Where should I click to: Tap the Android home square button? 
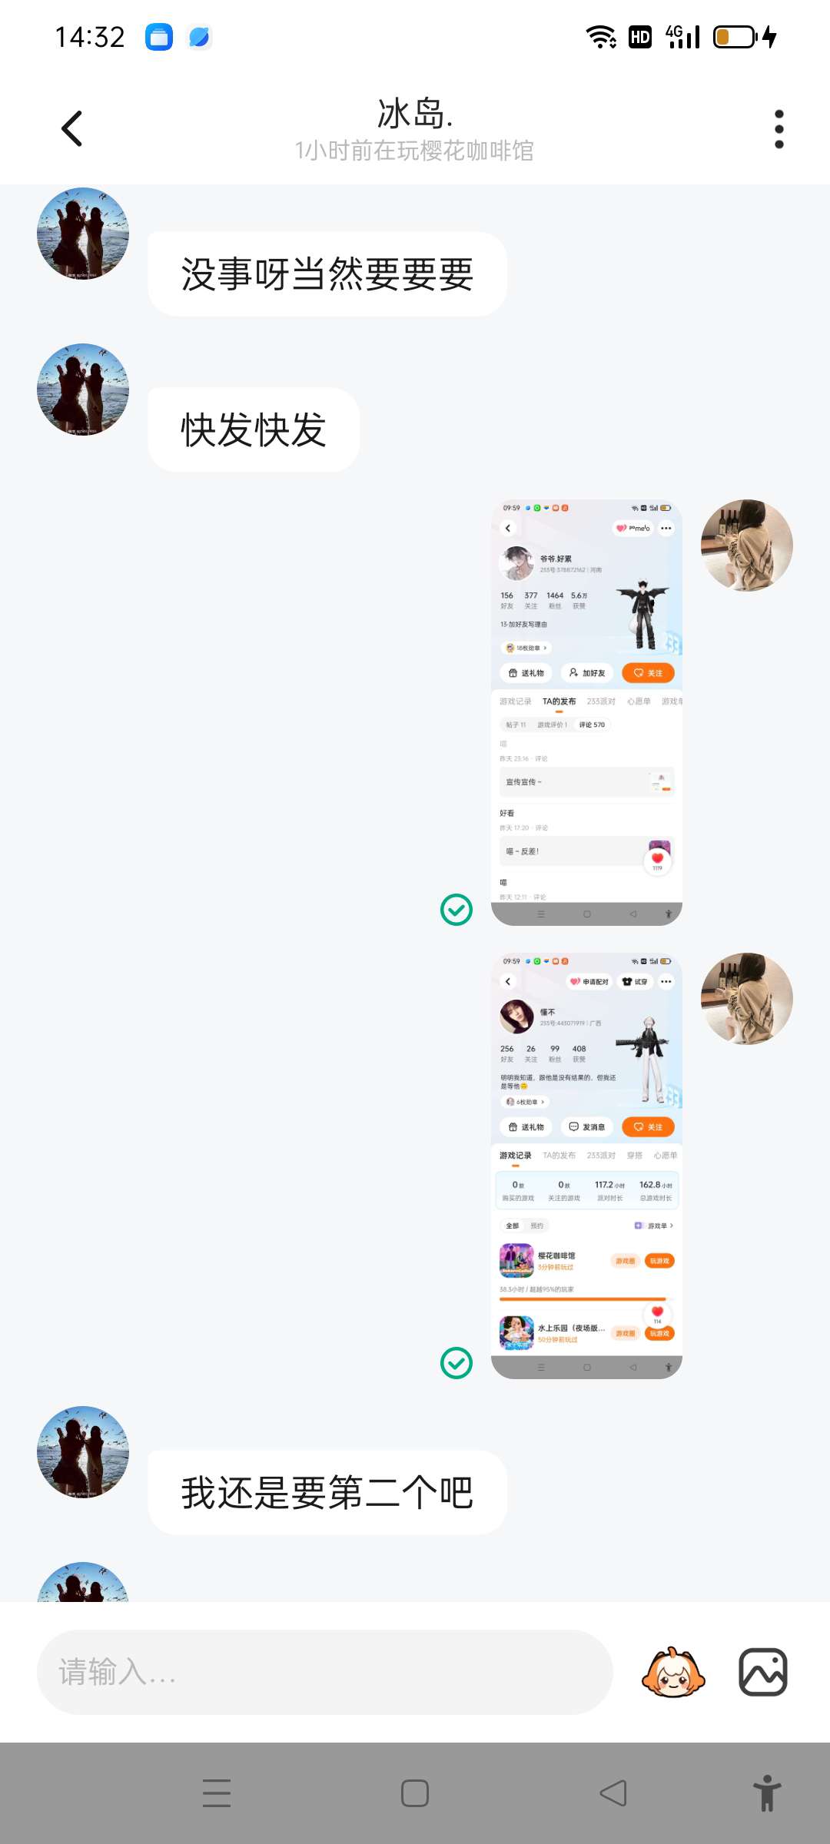tap(415, 1793)
